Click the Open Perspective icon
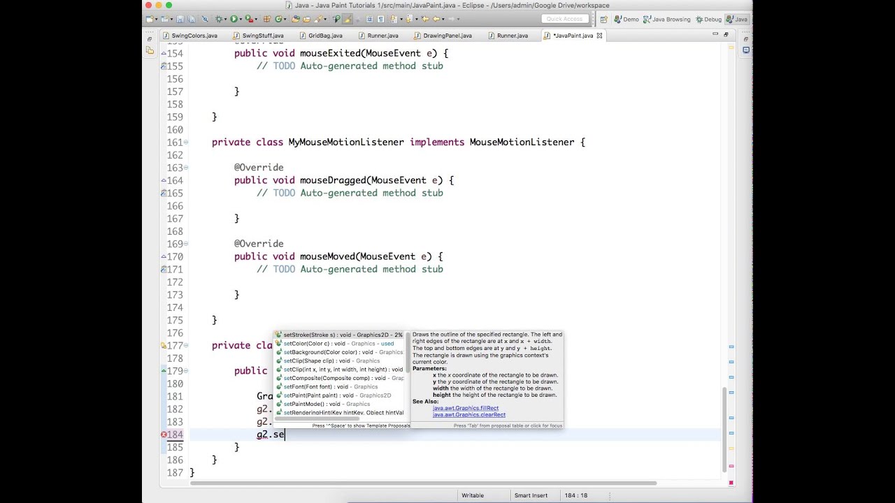The height and width of the screenshot is (503, 895). 603,19
